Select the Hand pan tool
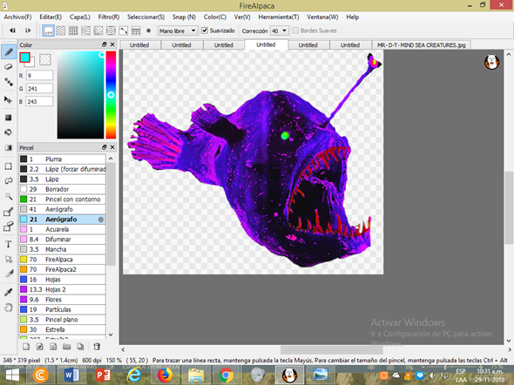 (x=9, y=307)
